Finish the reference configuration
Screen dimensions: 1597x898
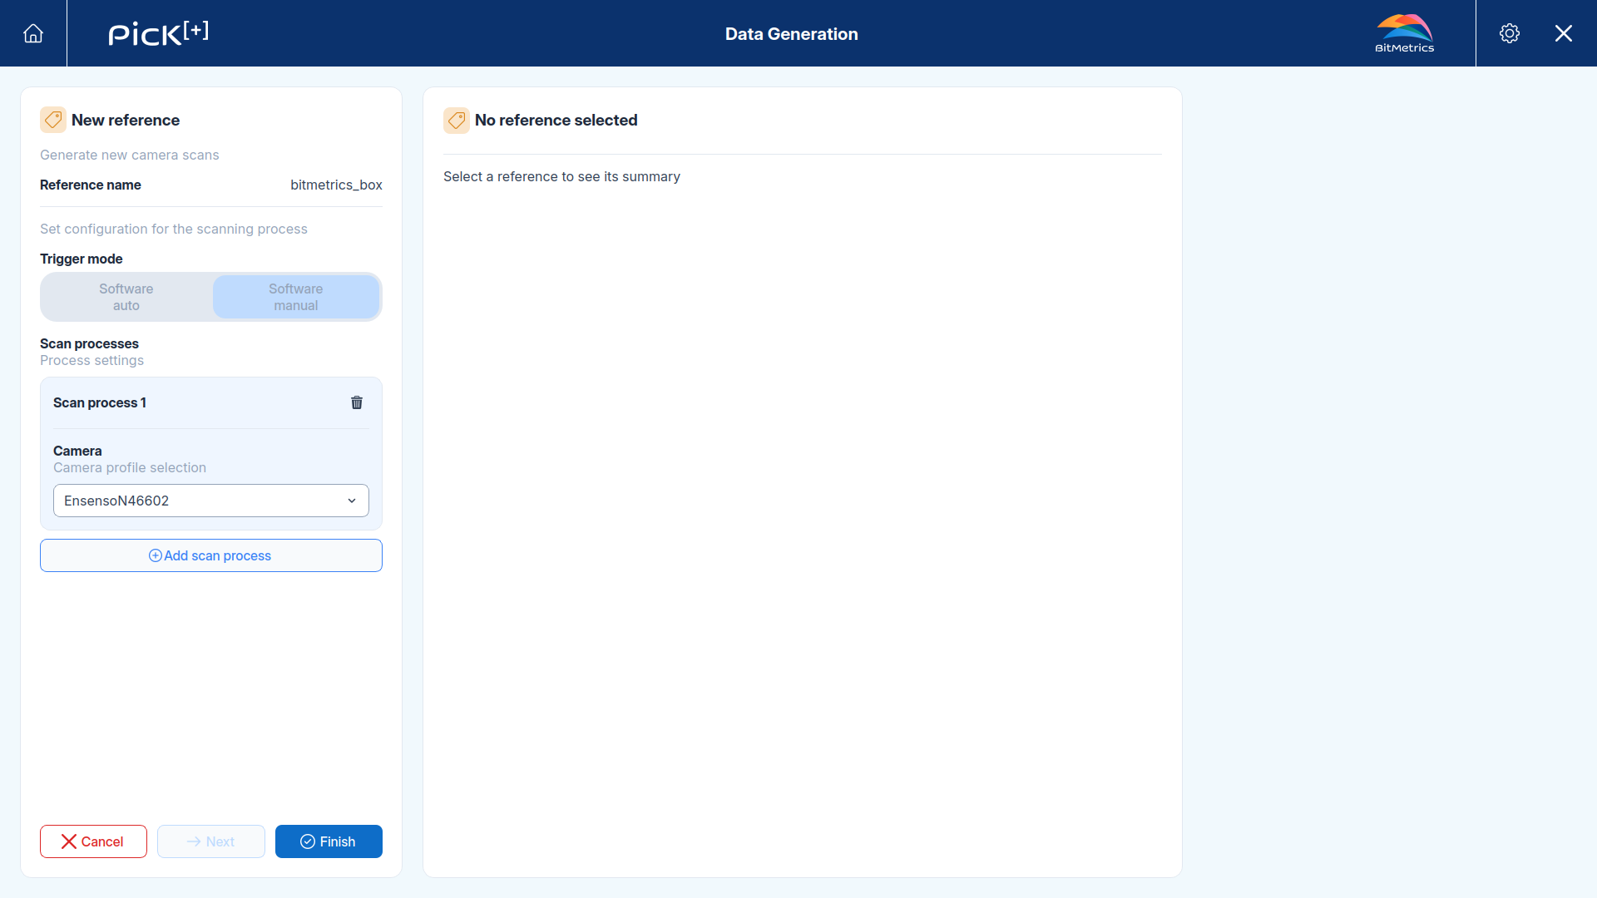(x=329, y=841)
